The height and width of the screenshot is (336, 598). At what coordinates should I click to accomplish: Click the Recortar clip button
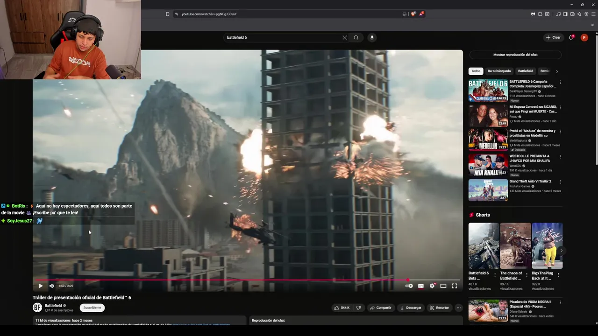(439, 308)
